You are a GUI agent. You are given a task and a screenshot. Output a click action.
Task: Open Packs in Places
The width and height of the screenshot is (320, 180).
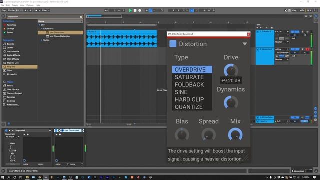[10, 86]
